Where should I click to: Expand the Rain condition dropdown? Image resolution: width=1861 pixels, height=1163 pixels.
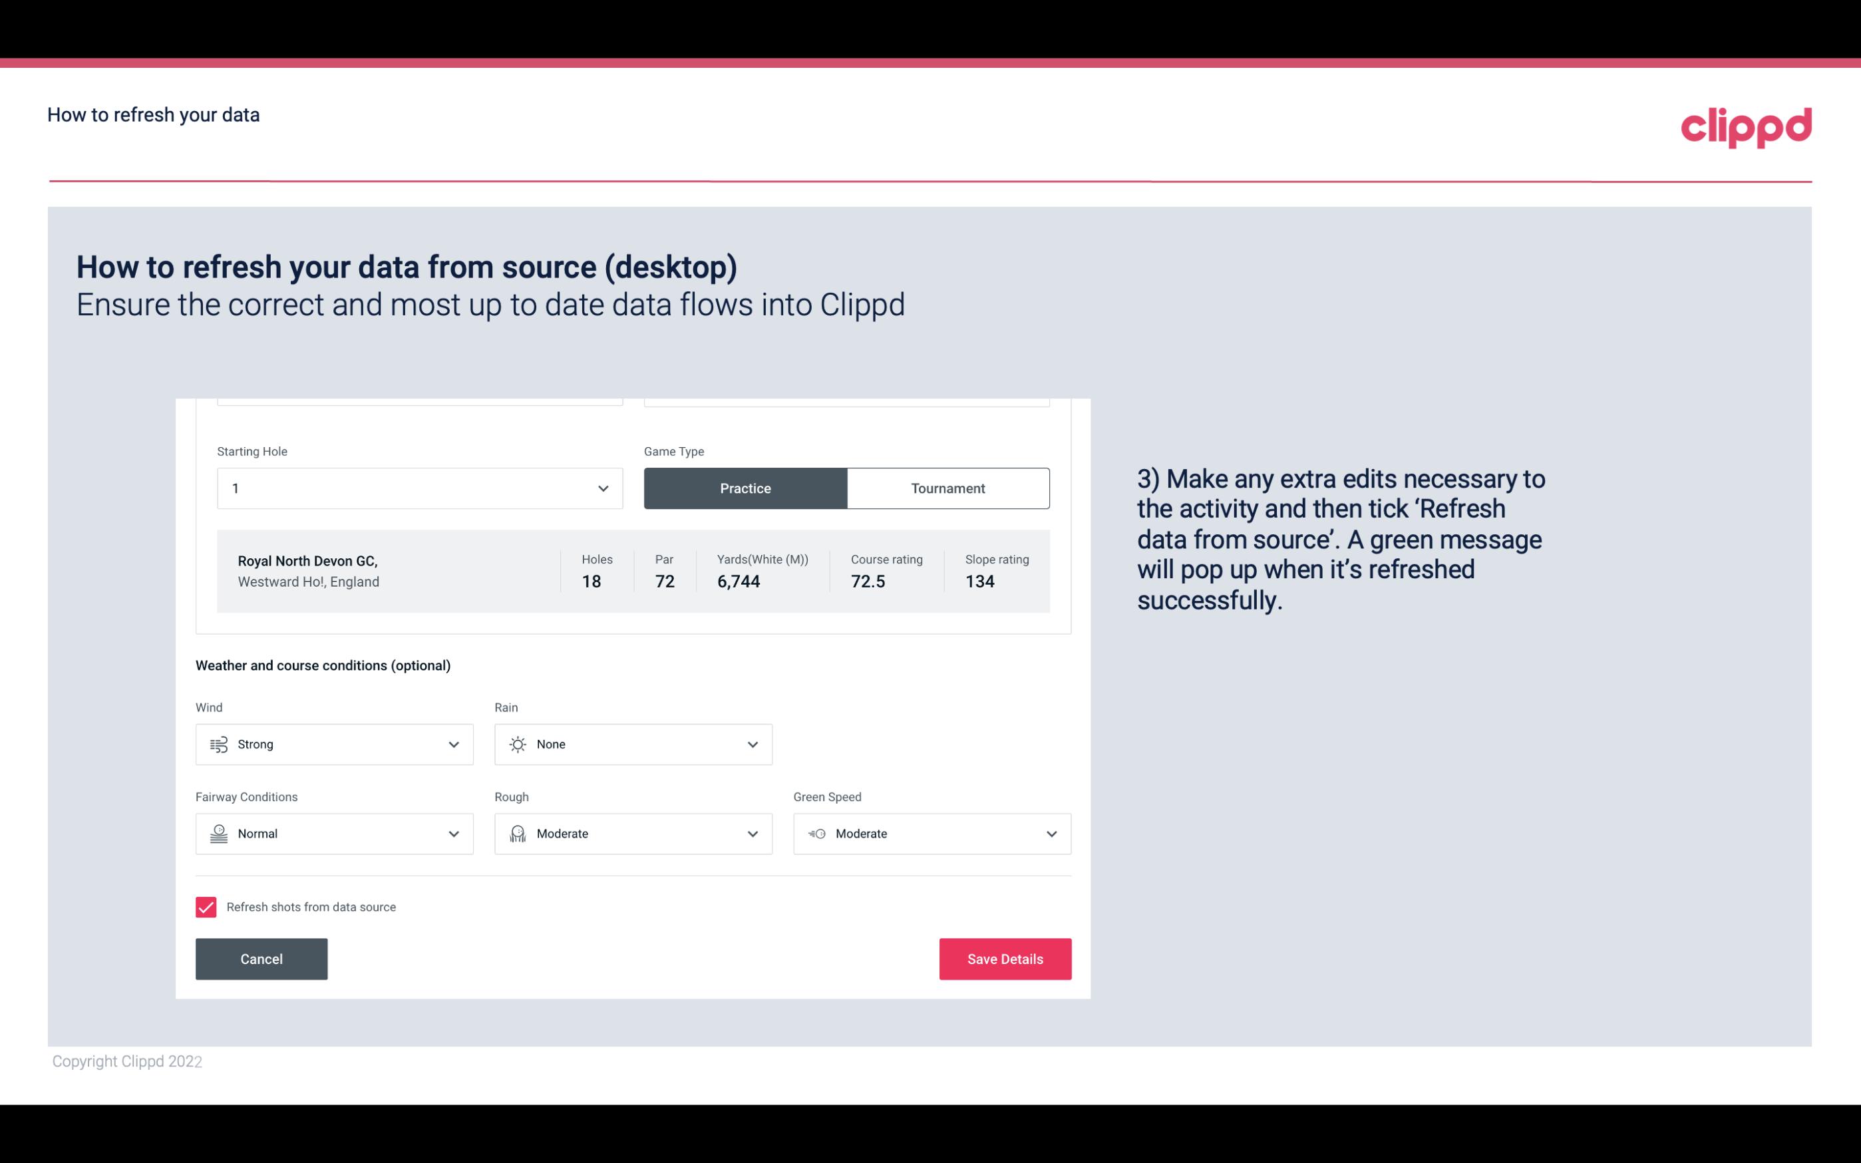point(751,744)
